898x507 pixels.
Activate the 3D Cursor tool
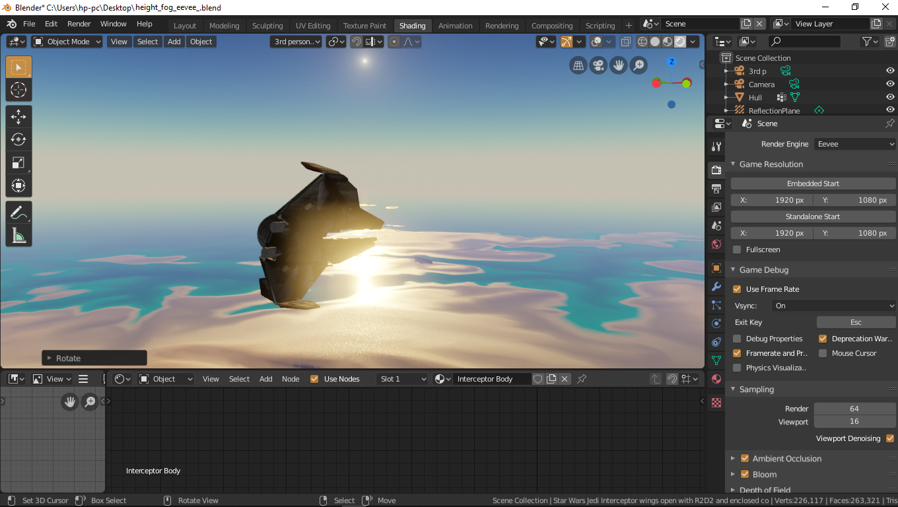tap(18, 90)
